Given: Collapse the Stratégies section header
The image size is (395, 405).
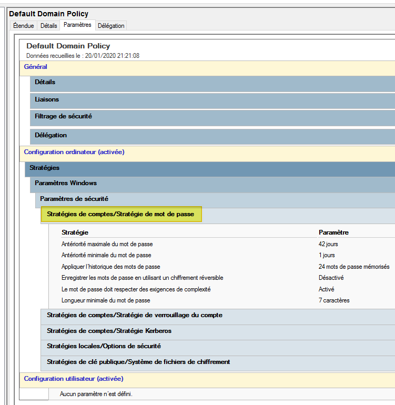Looking at the screenshot, I should click(44, 168).
